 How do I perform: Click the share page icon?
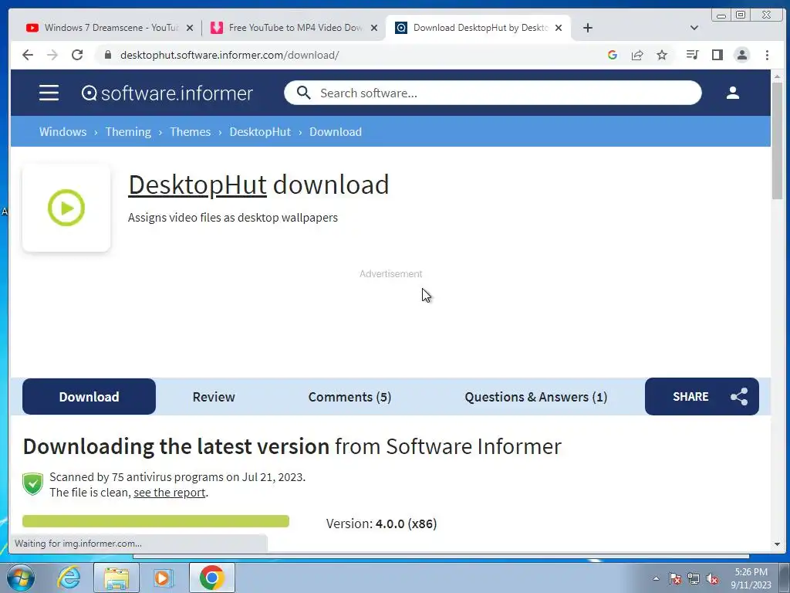click(x=637, y=55)
